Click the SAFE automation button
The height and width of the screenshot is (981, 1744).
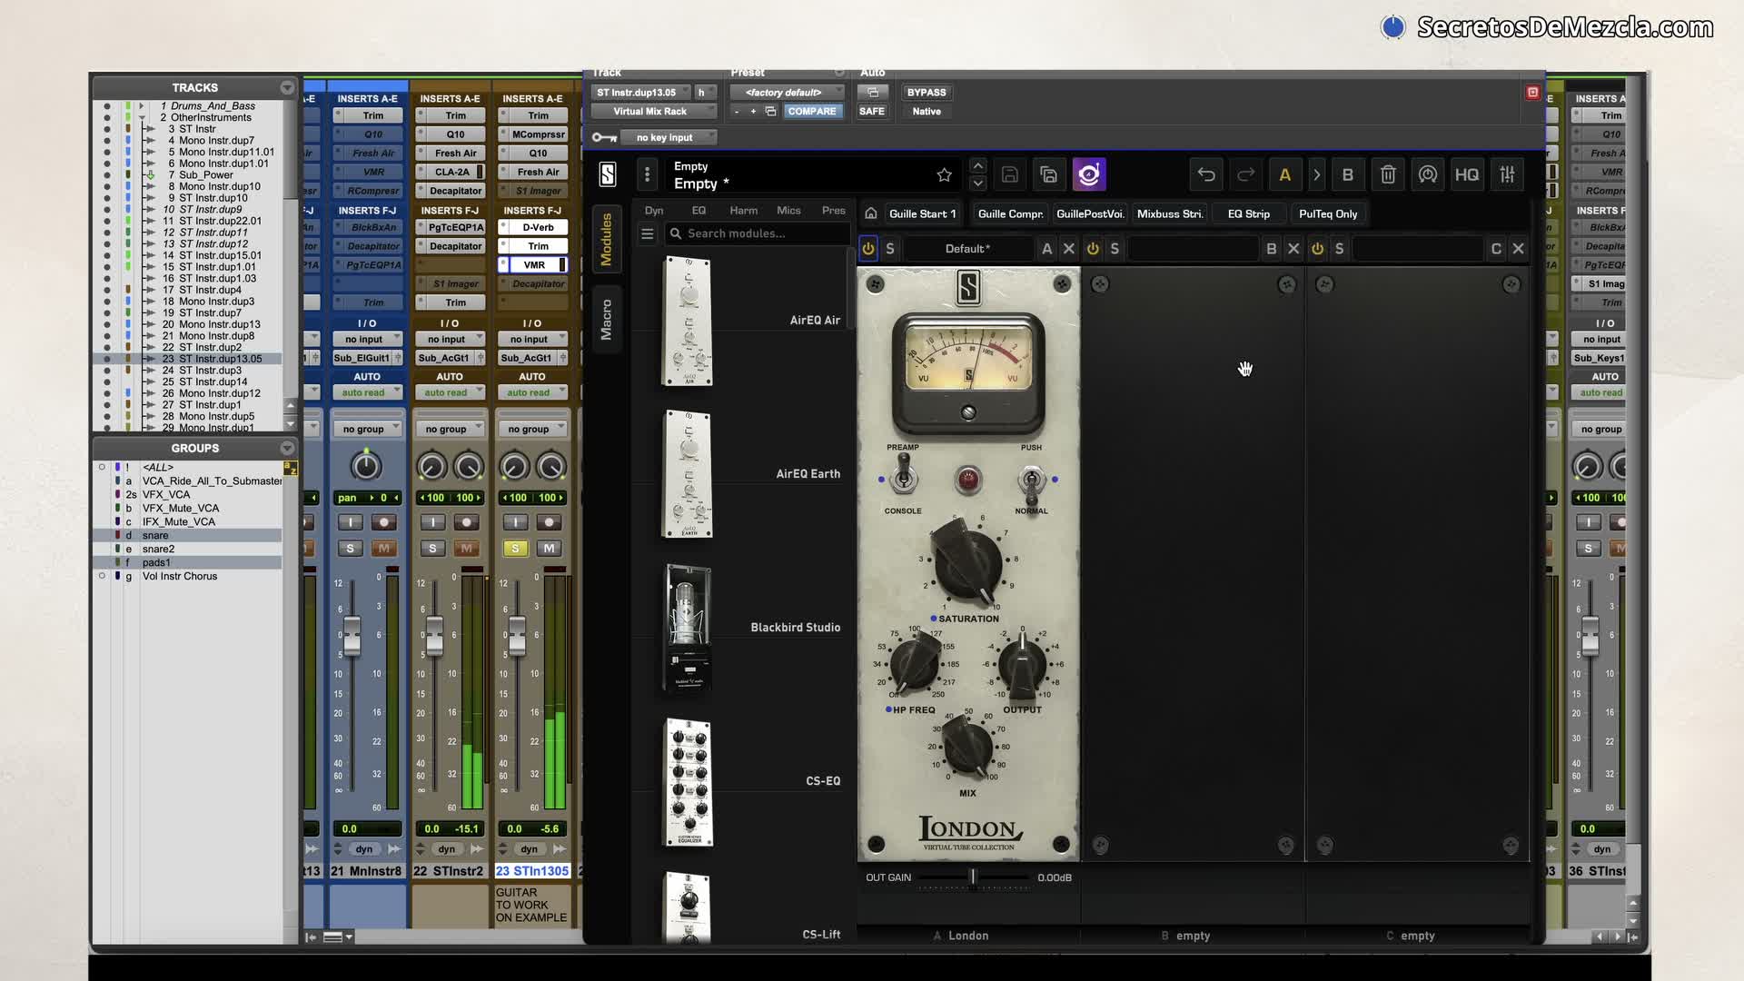pos(872,112)
